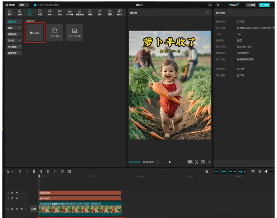The image size is (277, 218).
Task: Click the cover (封面) button on video track
Action: pos(33,209)
